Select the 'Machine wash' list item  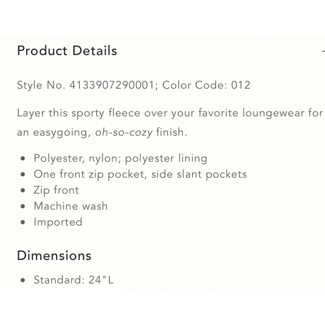[71, 206]
